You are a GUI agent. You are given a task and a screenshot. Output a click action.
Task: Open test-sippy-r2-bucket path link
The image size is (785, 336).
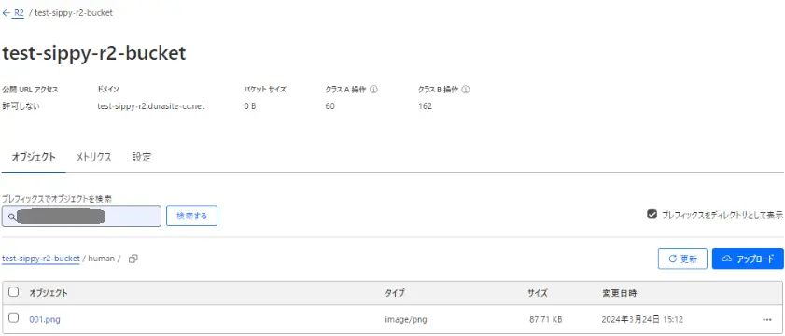click(41, 259)
